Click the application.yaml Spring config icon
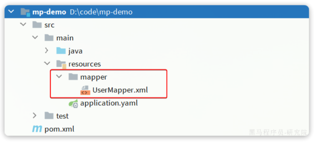 click(x=73, y=103)
